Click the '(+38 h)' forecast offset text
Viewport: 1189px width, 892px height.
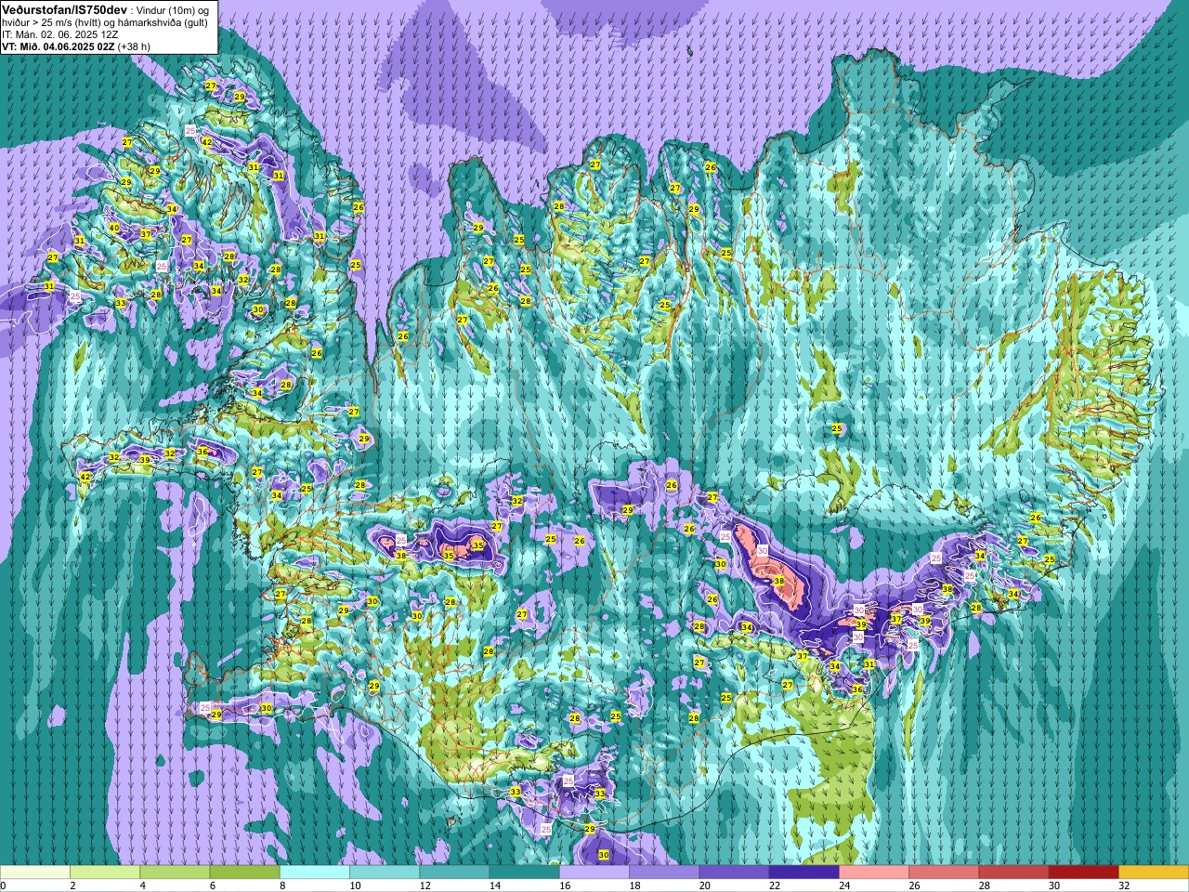135,46
